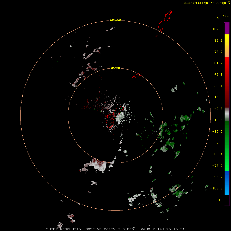Click the green segment of the color bar
Image resolution: width=231 pixels, height=231 pixels.
coord(227,146)
